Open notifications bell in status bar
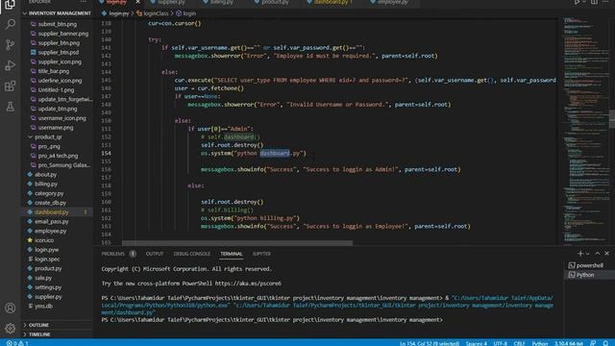The image size is (615, 346). pyautogui.click(x=605, y=343)
